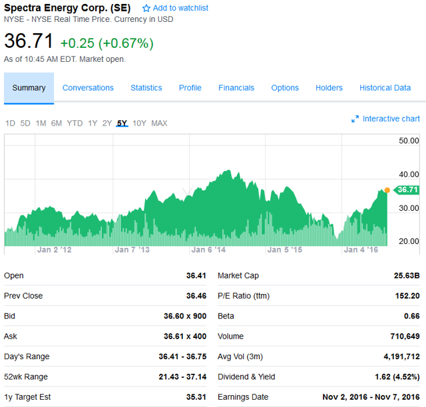Image resolution: width=426 pixels, height=407 pixels.
Task: Click the 52wk Range value 21.43 - 37.14
Action: pos(182,377)
